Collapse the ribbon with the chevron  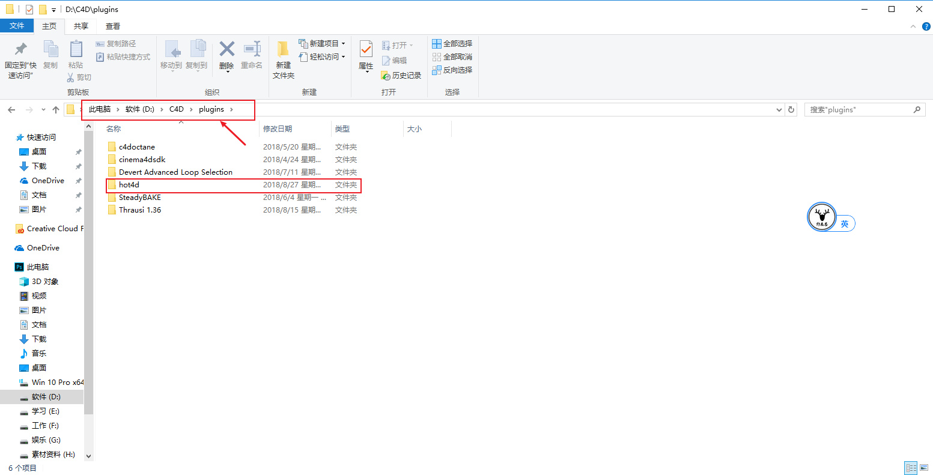pyautogui.click(x=913, y=26)
